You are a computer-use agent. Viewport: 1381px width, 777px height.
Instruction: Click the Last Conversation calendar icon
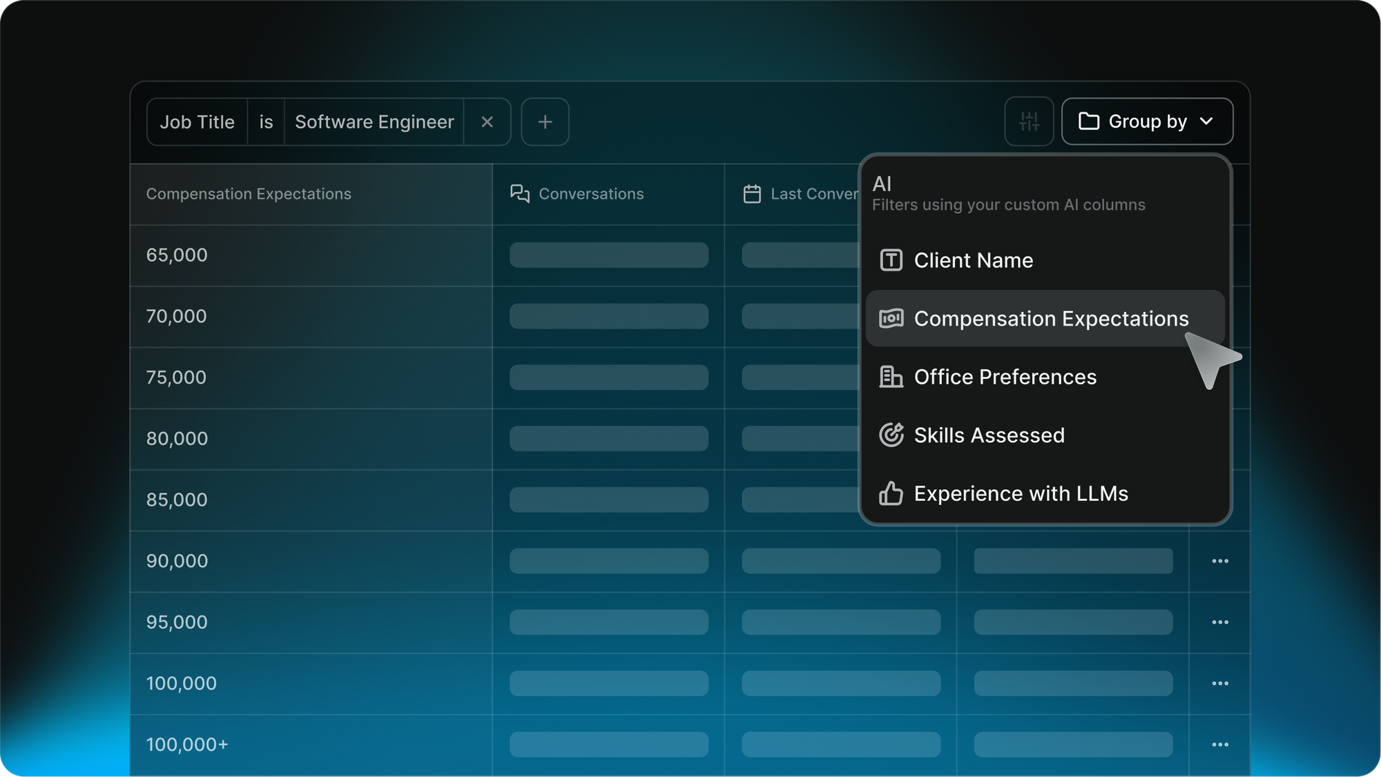(x=752, y=194)
